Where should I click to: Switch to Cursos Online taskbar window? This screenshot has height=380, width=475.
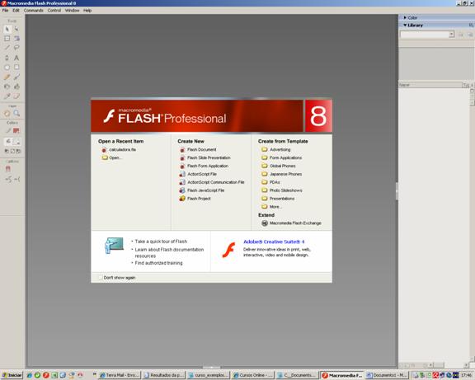click(252, 375)
